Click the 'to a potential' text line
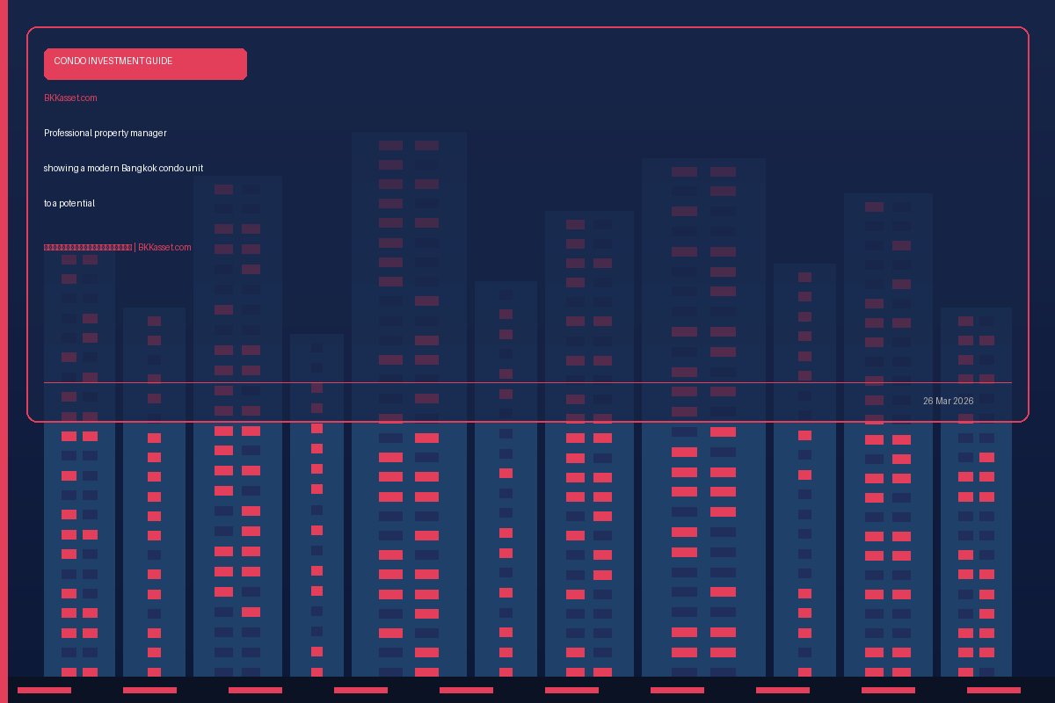Viewport: 1055px width, 703px height. click(x=69, y=203)
